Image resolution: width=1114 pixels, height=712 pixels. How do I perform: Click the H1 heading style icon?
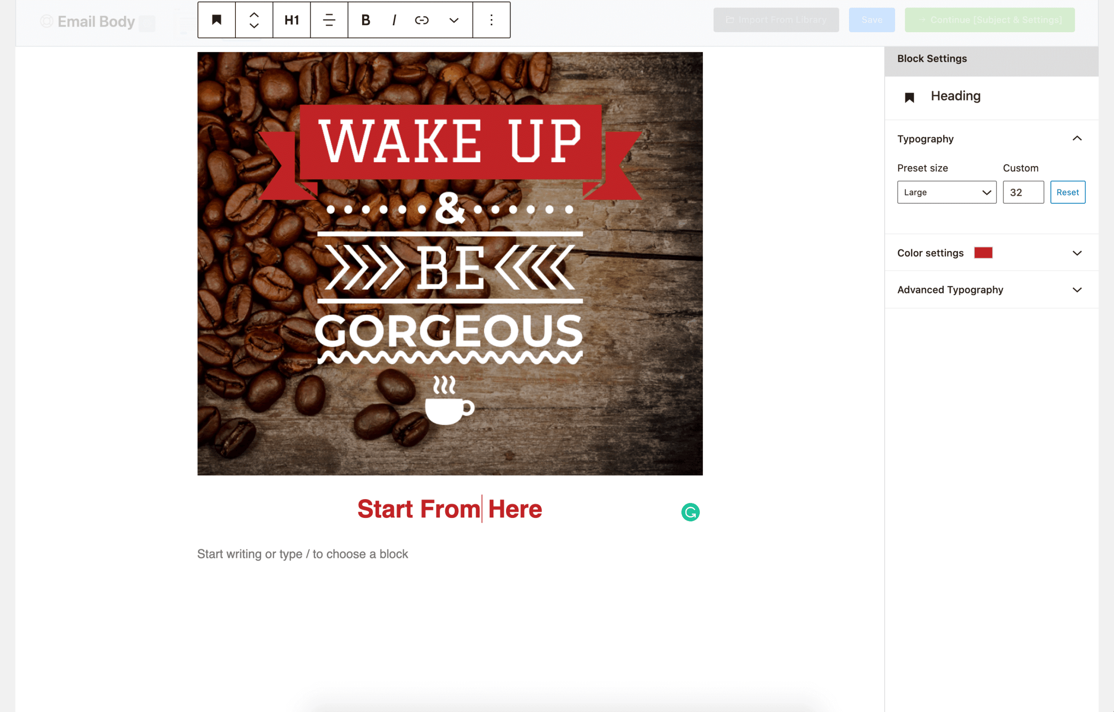(x=292, y=20)
